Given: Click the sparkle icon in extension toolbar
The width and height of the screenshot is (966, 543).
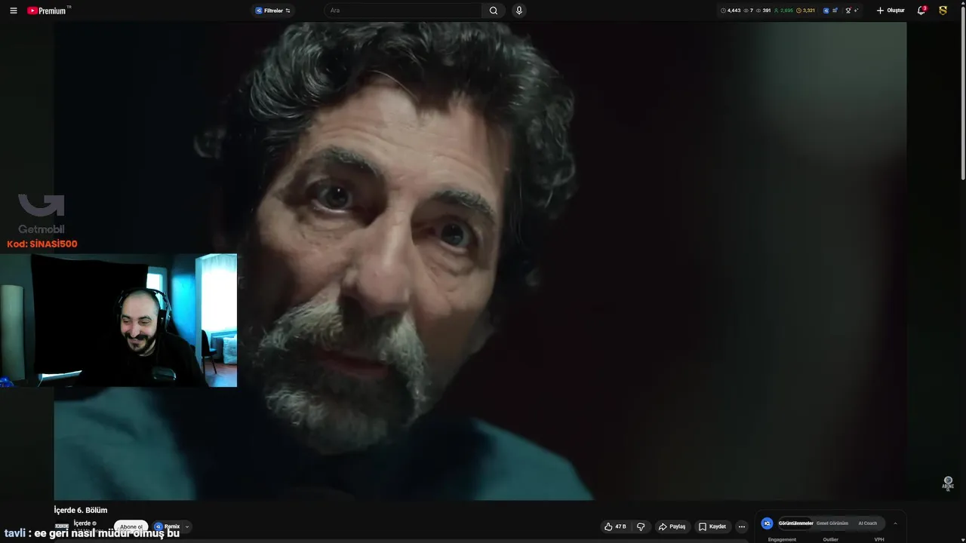Looking at the screenshot, I should tap(857, 11).
